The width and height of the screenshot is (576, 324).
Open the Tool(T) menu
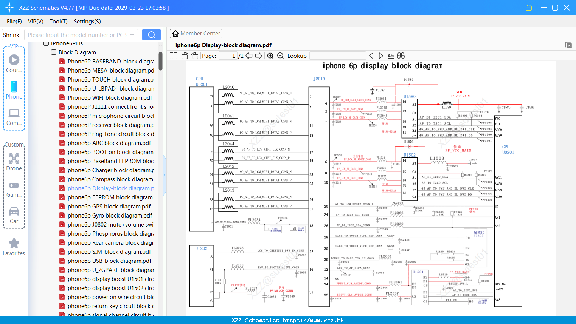pyautogui.click(x=59, y=22)
